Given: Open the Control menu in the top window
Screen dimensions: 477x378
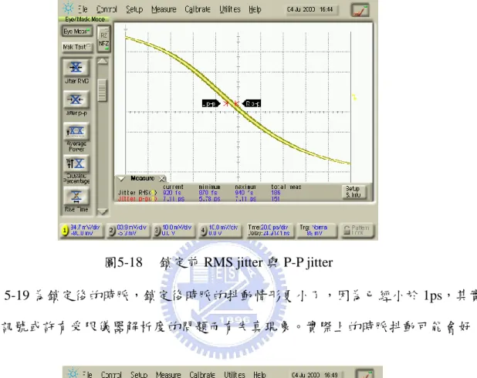Looking at the screenshot, I should pos(107,9).
